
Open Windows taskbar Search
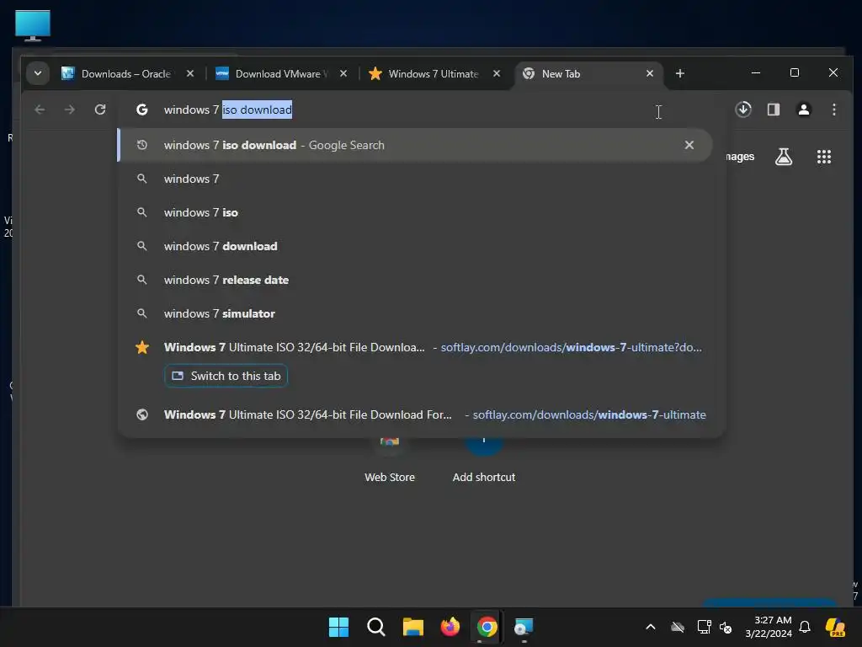(376, 627)
